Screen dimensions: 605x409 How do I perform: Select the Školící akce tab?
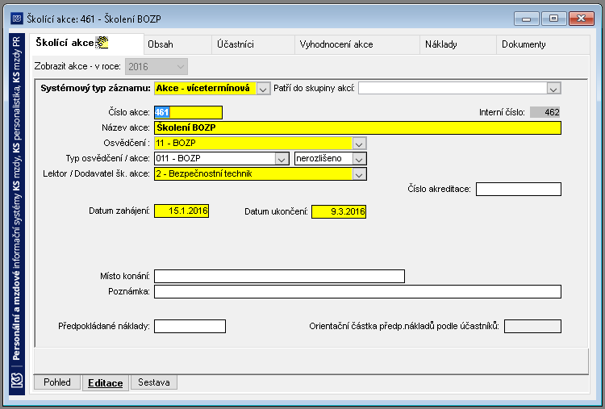point(87,44)
